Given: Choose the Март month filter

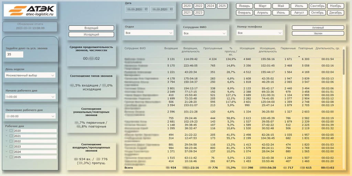Looking at the screenshot, I should pyautogui.click(x=263, y=6).
